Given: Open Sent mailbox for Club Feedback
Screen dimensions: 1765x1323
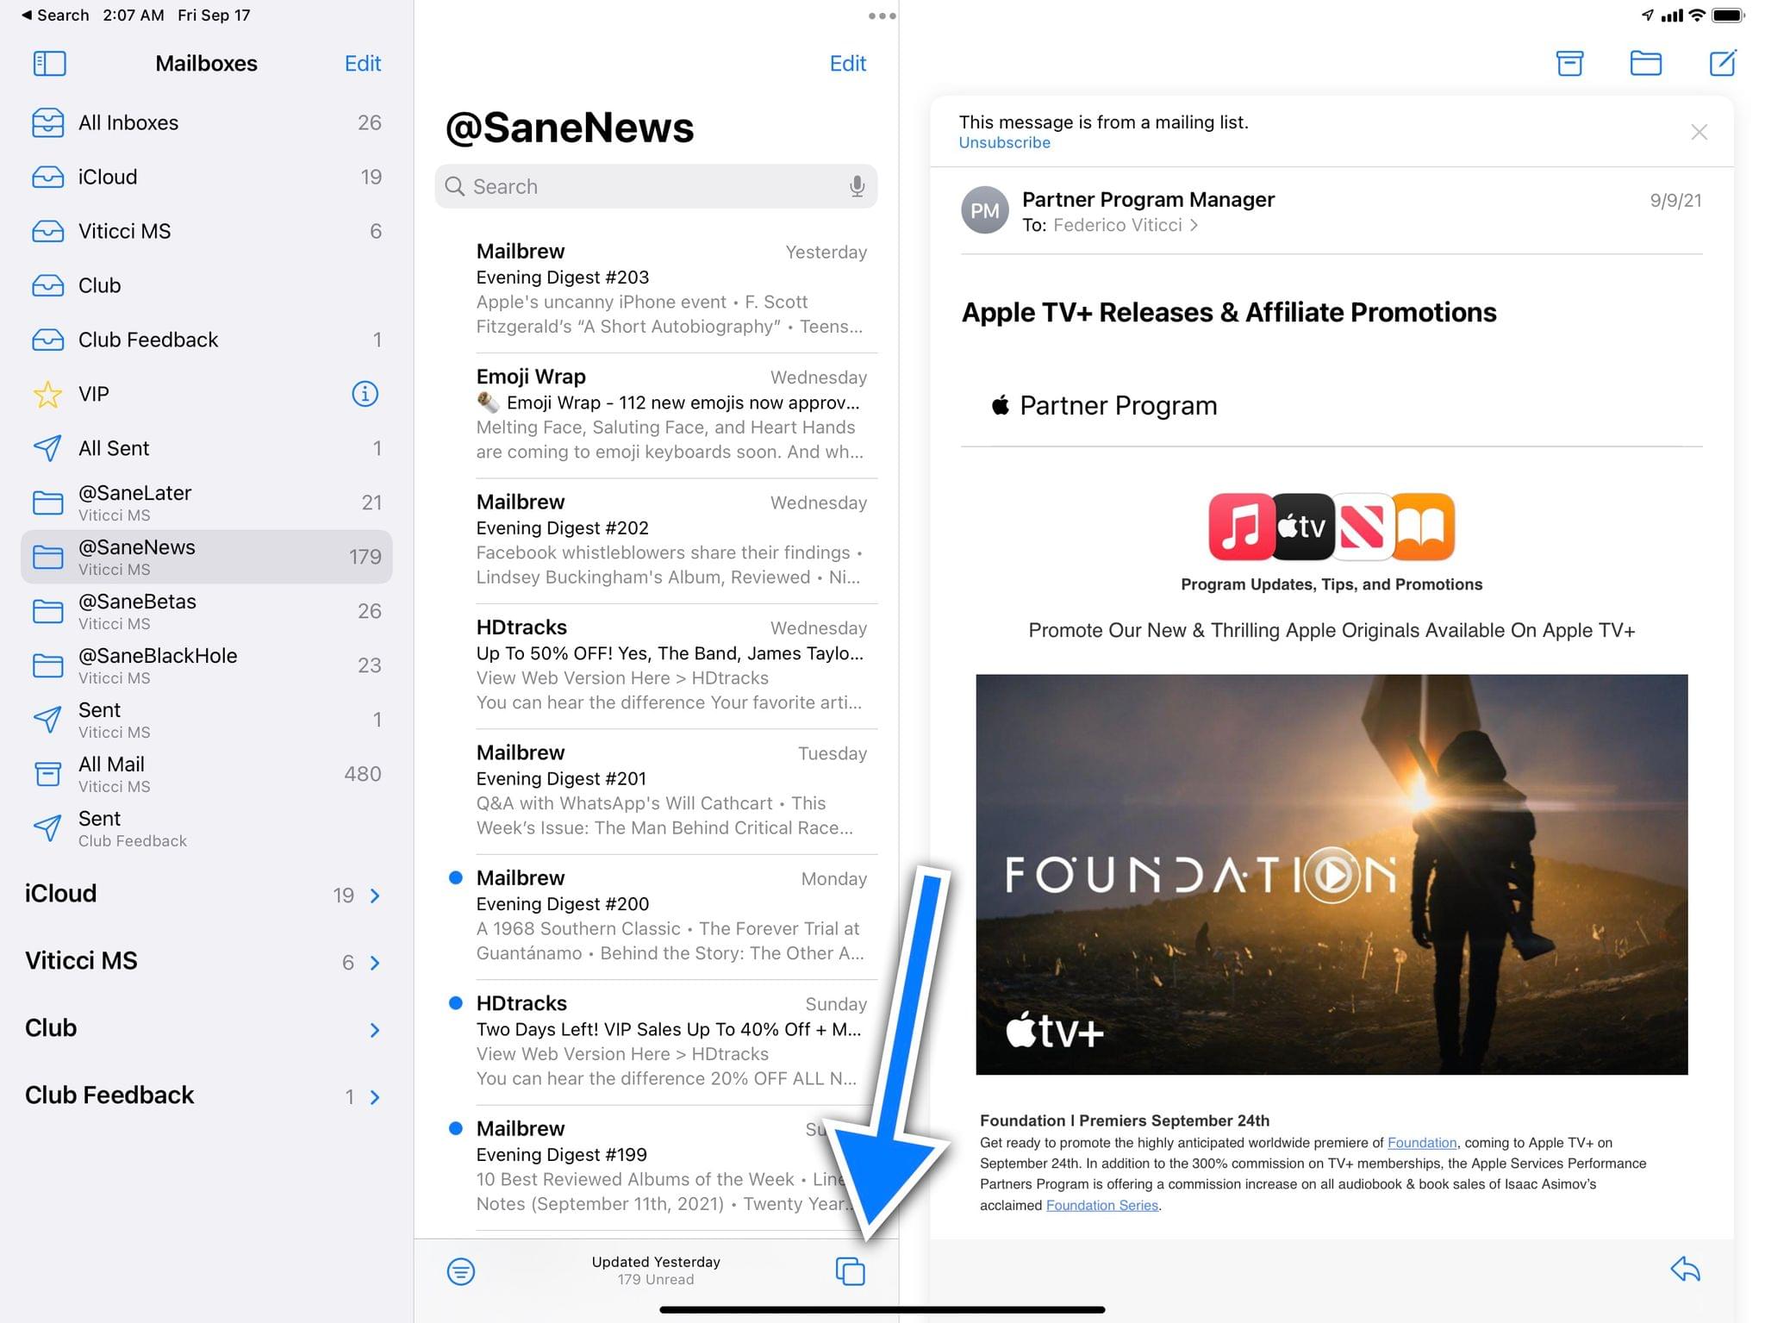Looking at the screenshot, I should pyautogui.click(x=207, y=828).
